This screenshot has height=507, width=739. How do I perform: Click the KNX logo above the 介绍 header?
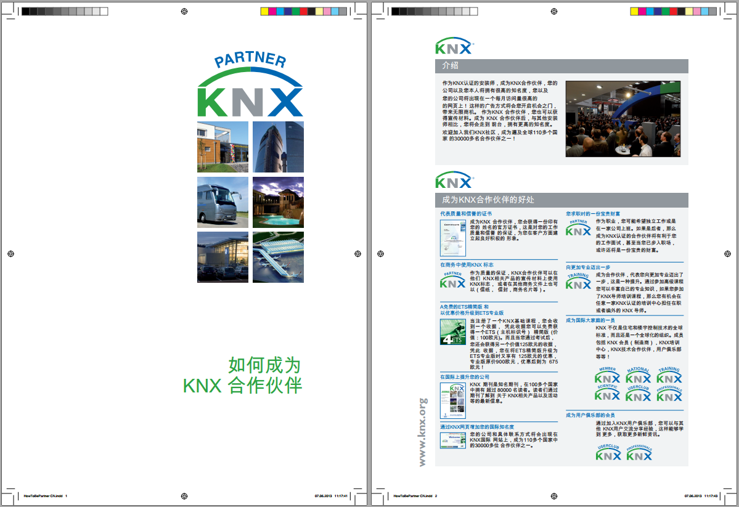(454, 46)
